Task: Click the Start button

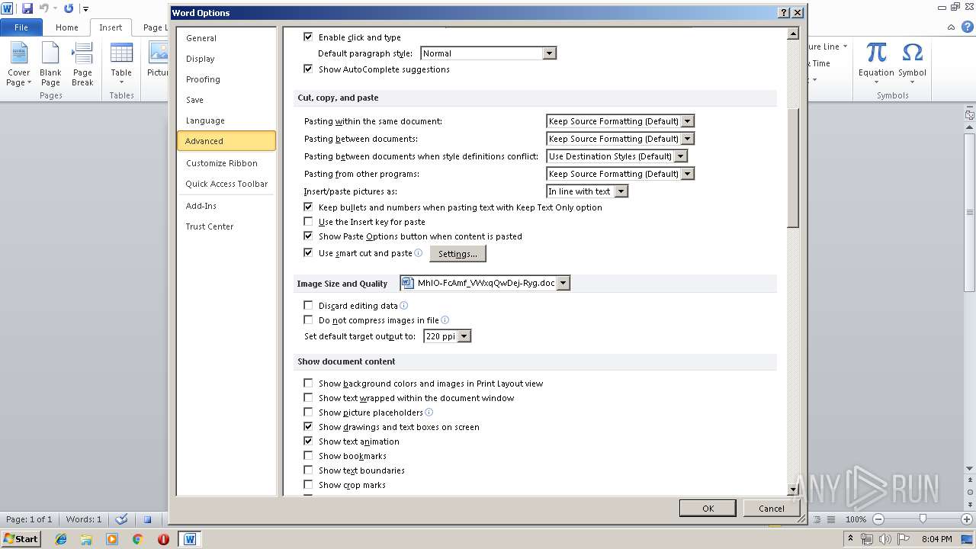Action: [x=21, y=539]
